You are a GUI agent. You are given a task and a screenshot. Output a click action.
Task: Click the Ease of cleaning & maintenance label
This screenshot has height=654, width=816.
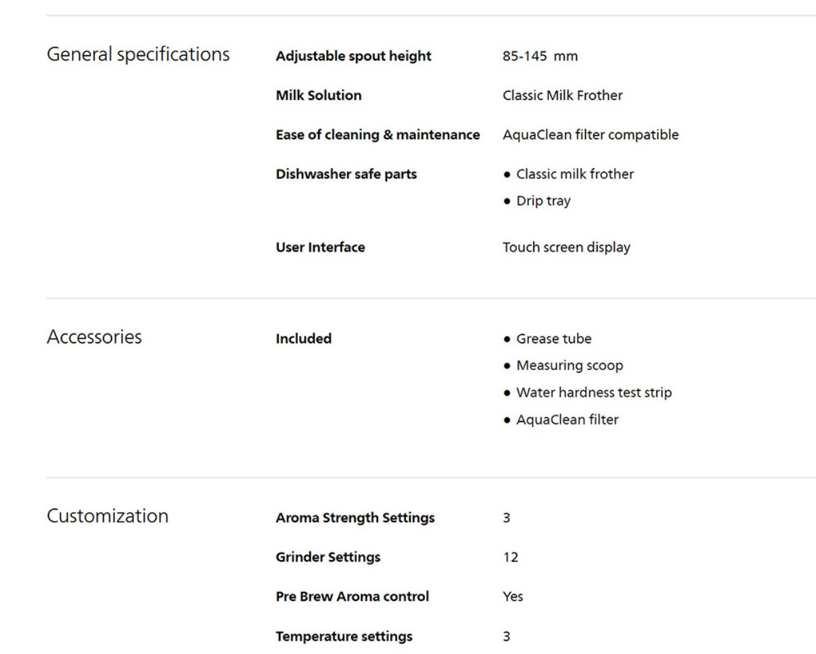pos(377,135)
